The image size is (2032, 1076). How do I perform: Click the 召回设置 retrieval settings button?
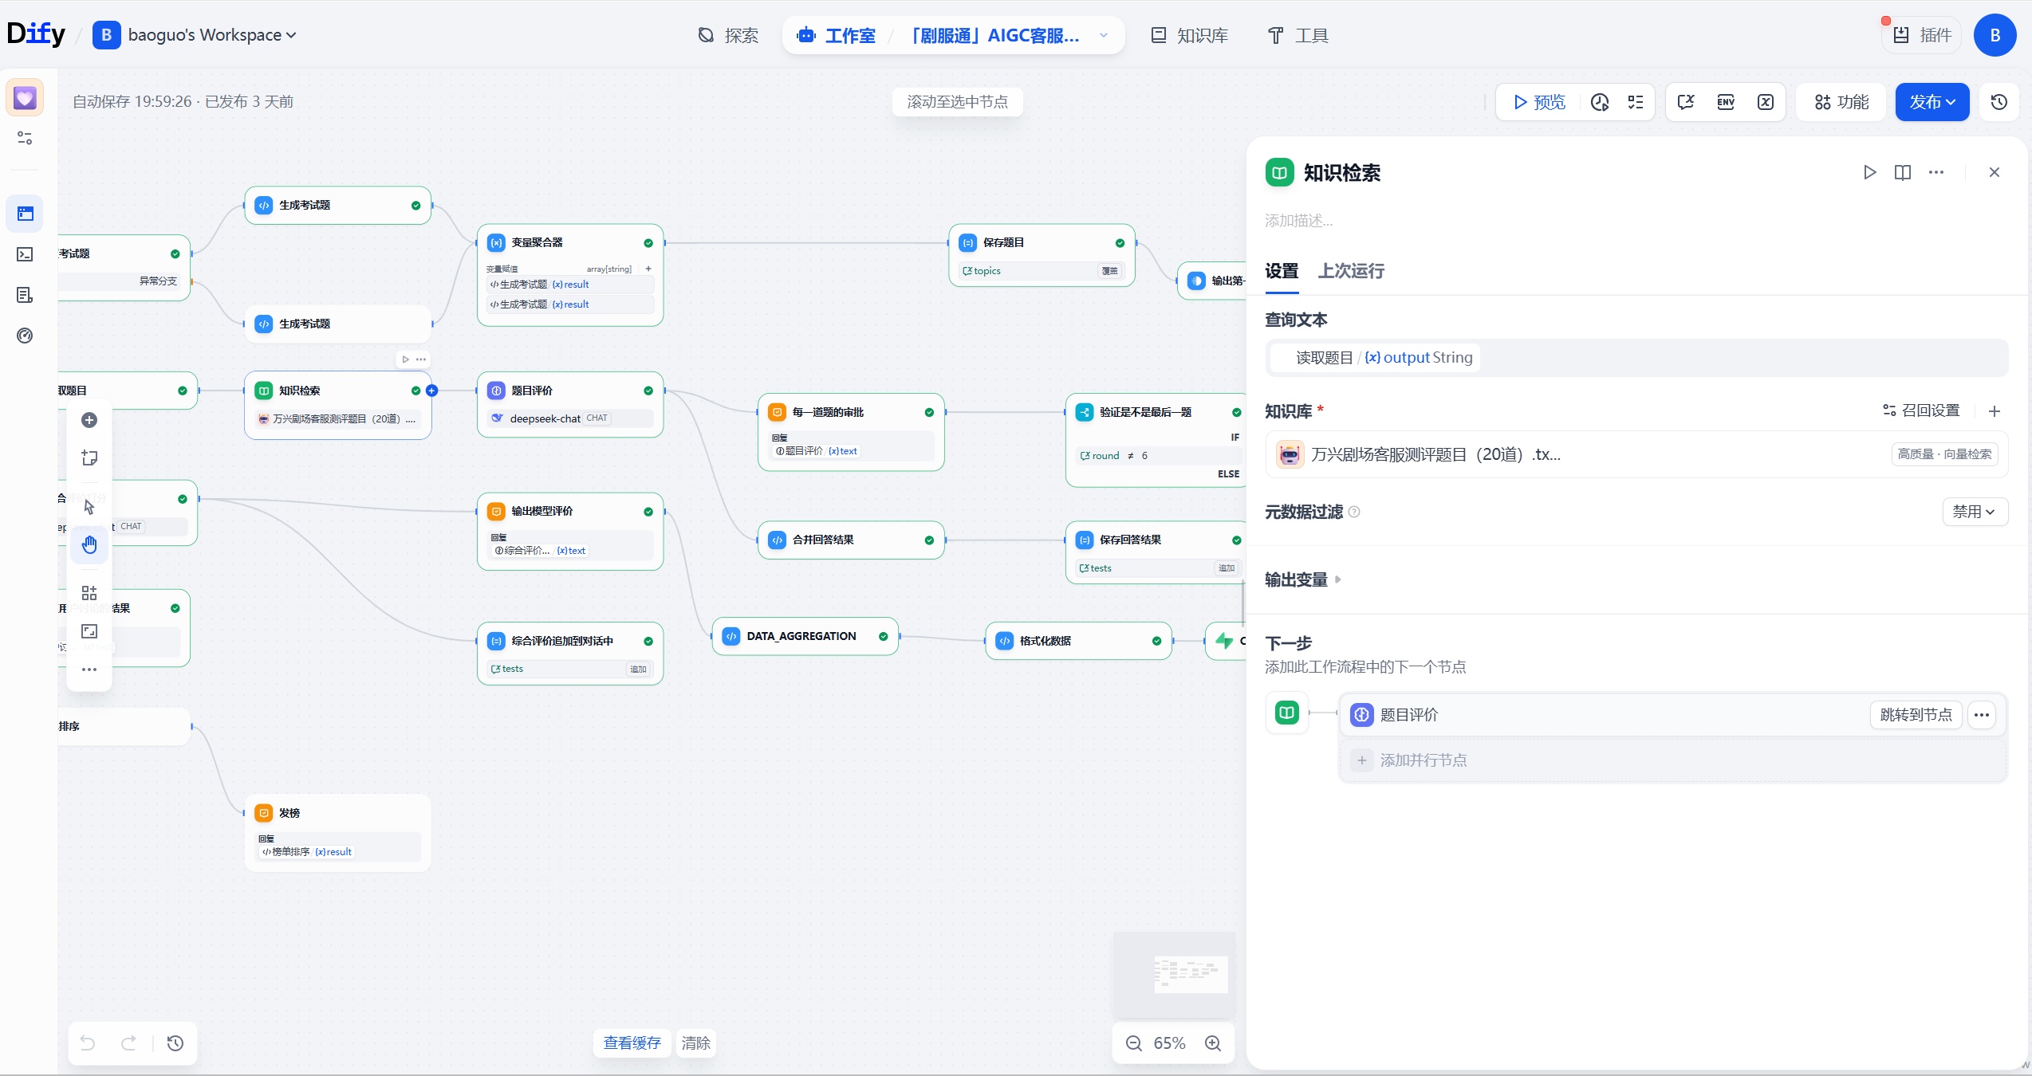pyautogui.click(x=1921, y=410)
